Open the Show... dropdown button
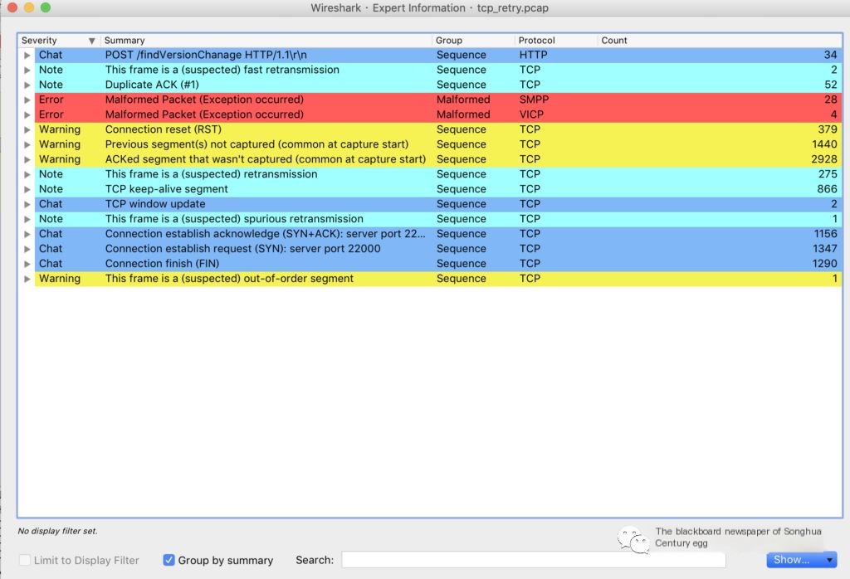850x579 pixels. [801, 560]
